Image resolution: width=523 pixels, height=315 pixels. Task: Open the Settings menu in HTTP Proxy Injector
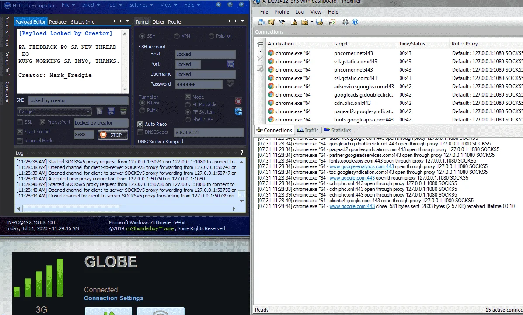pyautogui.click(x=141, y=5)
